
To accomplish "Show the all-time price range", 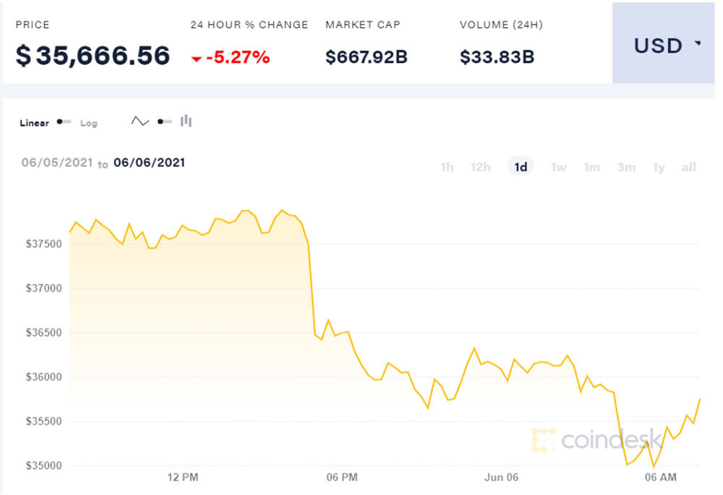I will coord(688,168).
